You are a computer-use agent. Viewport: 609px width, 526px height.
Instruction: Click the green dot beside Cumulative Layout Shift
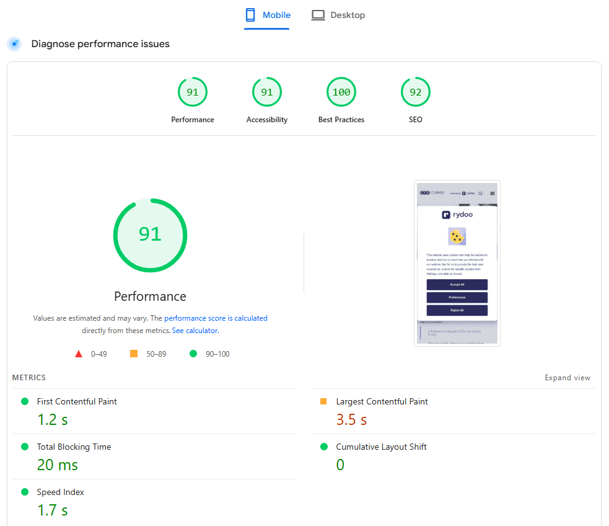click(323, 447)
